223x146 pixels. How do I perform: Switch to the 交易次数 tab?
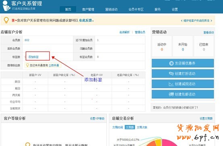click(x=142, y=127)
